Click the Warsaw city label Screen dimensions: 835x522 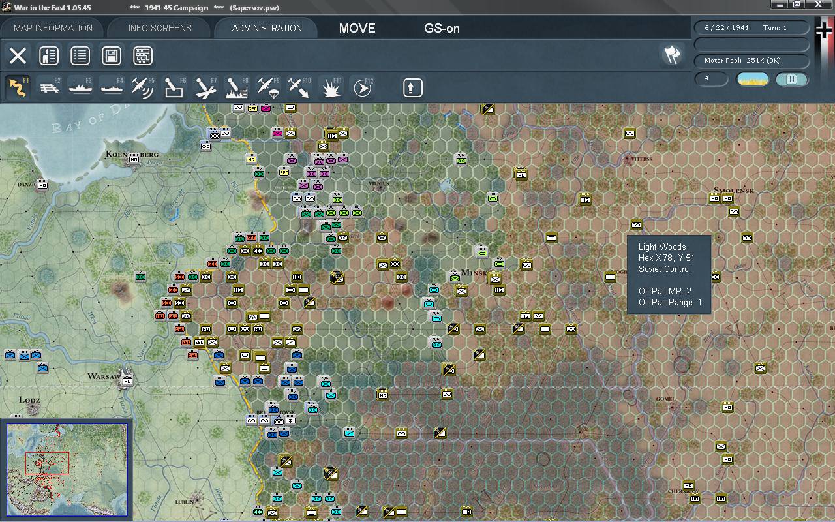[104, 376]
